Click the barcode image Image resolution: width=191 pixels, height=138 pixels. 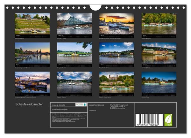click(x=149, y=120)
